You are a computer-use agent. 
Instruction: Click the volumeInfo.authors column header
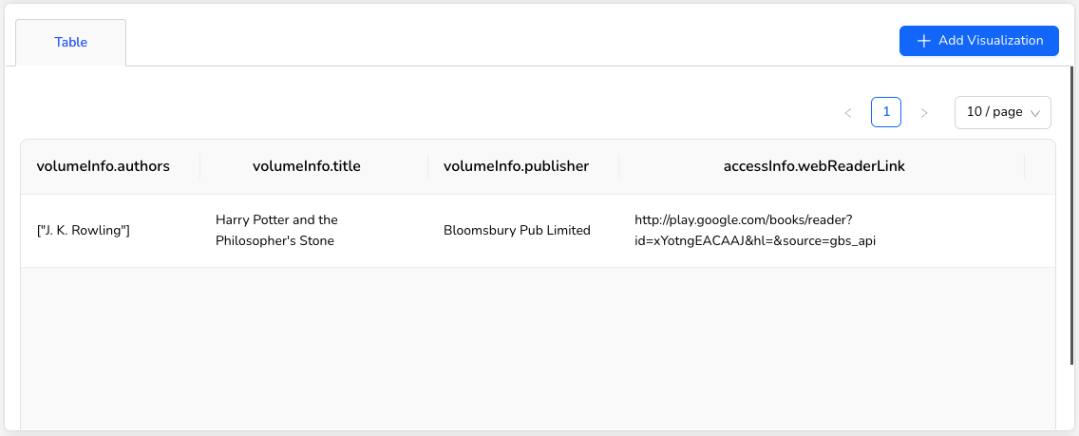tap(104, 167)
